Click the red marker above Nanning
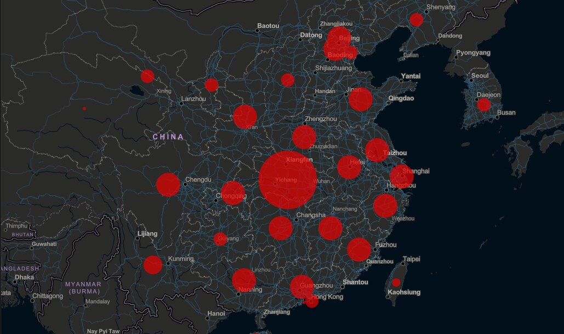This screenshot has width=564, height=334. [x=244, y=280]
